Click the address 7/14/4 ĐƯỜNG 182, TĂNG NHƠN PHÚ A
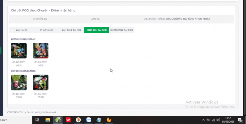This screenshot has width=246, height=124. 188,19
